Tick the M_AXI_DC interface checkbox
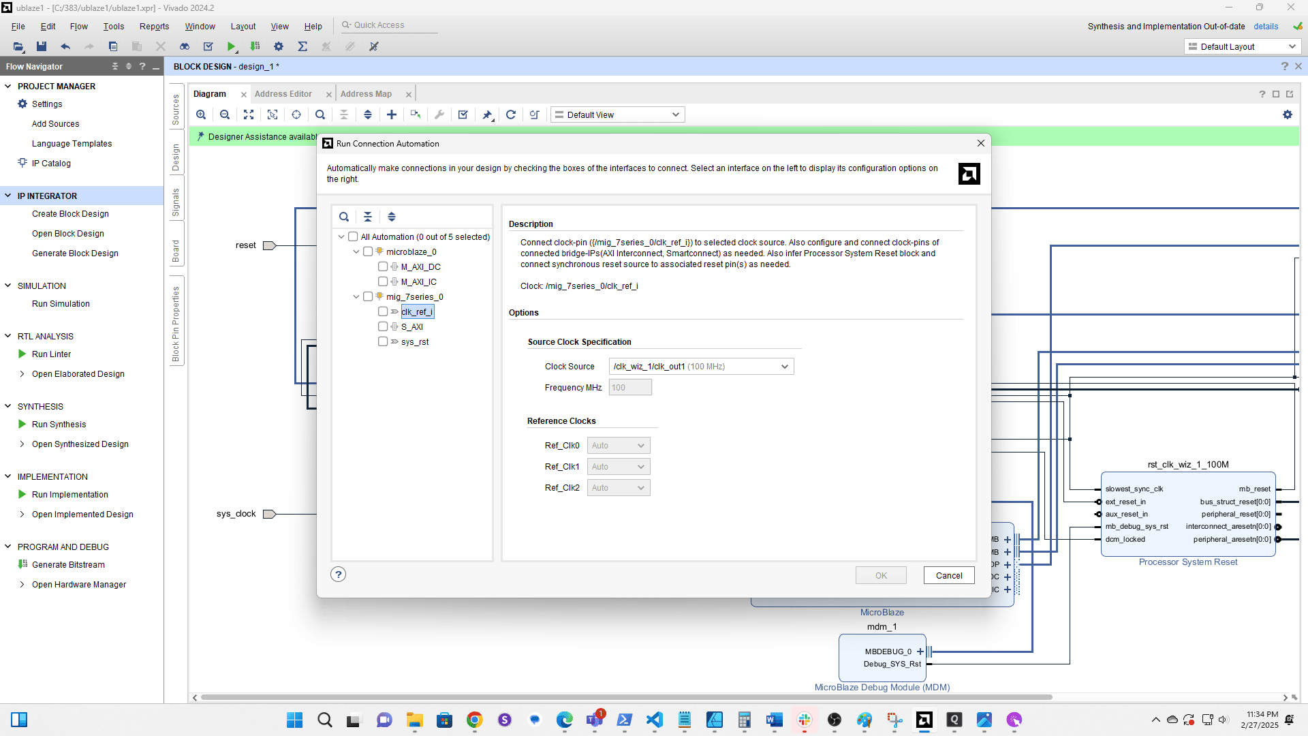This screenshot has height=736, width=1308. coord(383,266)
